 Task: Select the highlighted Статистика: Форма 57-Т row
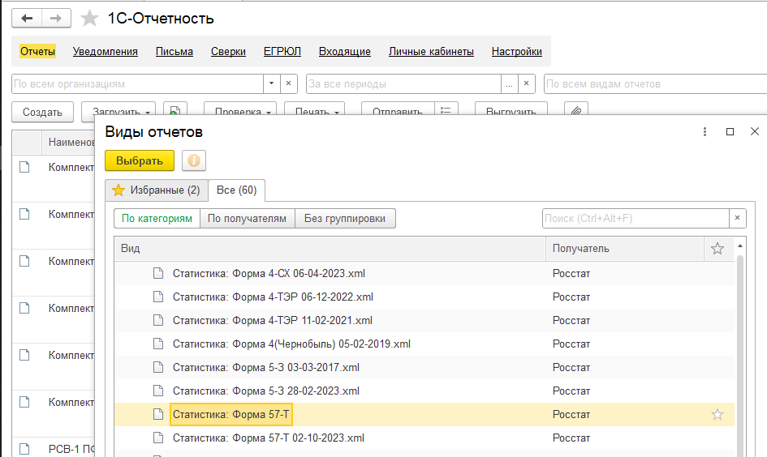(424, 415)
